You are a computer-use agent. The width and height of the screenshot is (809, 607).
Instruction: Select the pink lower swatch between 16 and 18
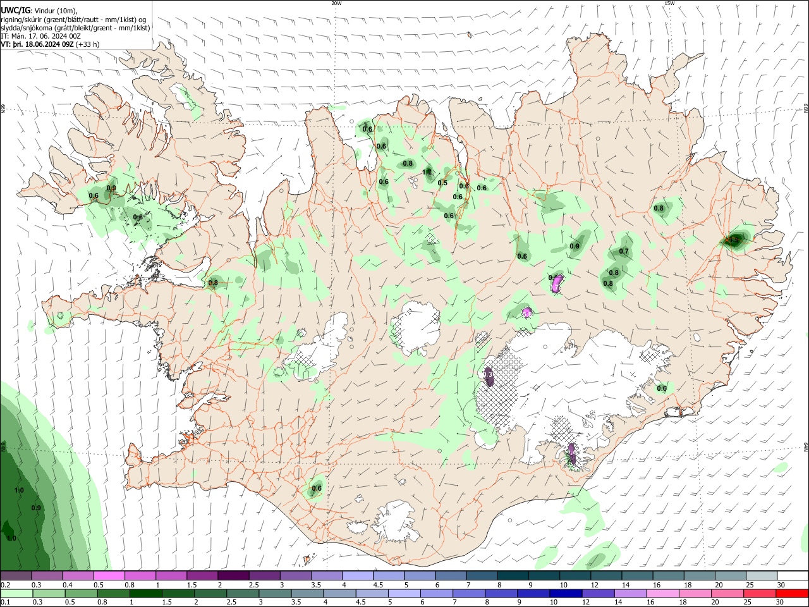(x=662, y=593)
